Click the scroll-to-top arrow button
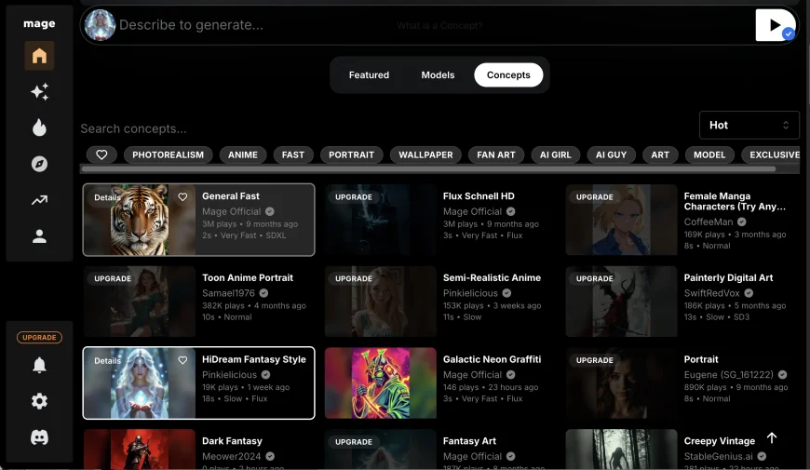Viewport: 810px width, 470px height. [x=771, y=438]
